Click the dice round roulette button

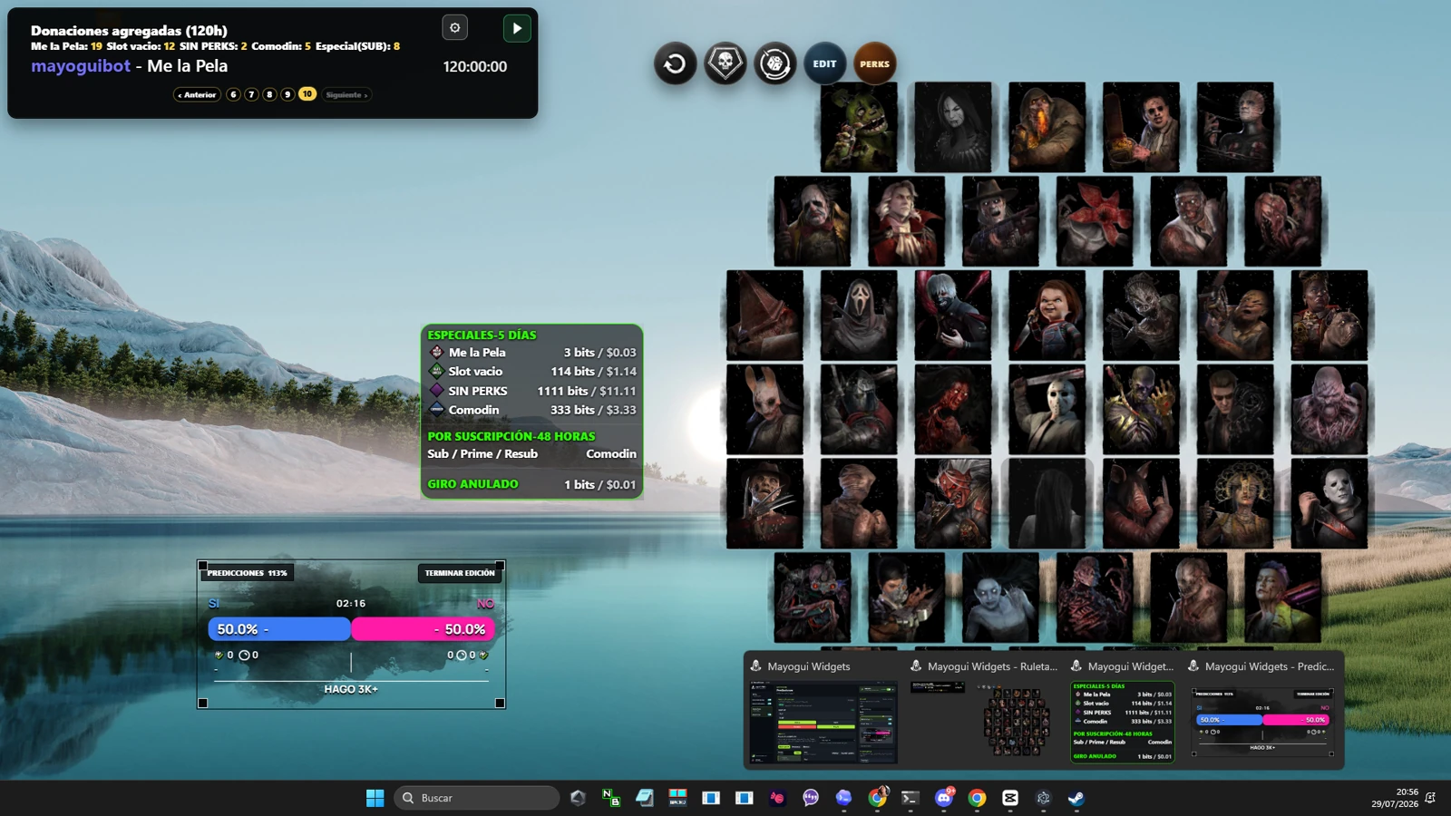775,63
